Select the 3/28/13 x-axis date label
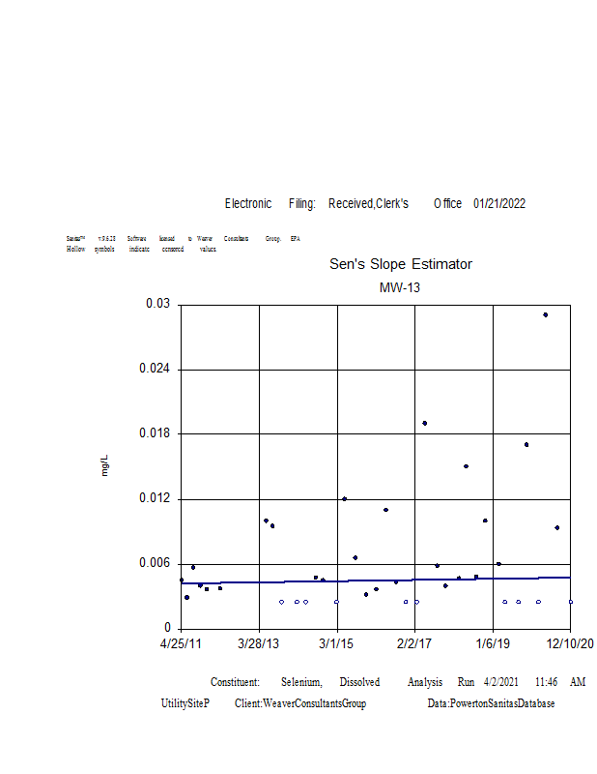This screenshot has height=774, width=597. coord(259,643)
